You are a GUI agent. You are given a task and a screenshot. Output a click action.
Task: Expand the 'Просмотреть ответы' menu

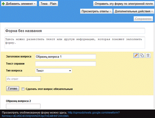pos(96,11)
